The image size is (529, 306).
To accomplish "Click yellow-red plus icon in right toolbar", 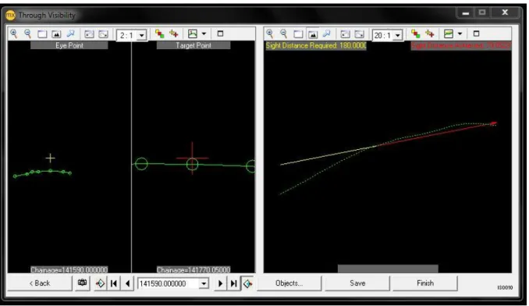I will [x=430, y=34].
